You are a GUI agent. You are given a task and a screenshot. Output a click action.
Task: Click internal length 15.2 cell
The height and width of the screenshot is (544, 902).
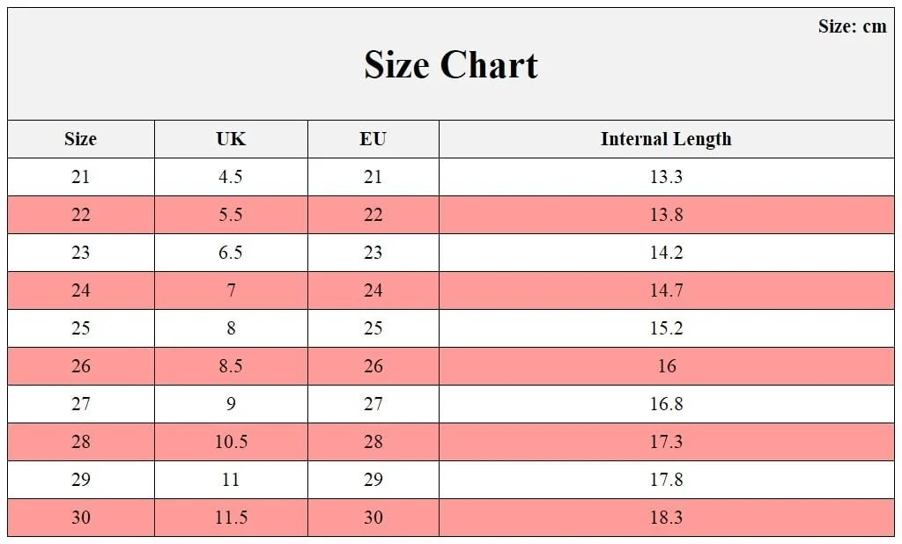[666, 328]
